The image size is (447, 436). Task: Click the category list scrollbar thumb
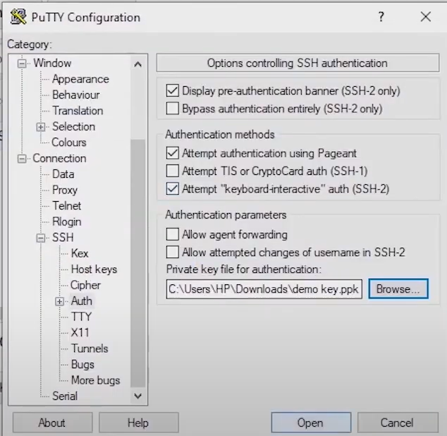click(138, 263)
